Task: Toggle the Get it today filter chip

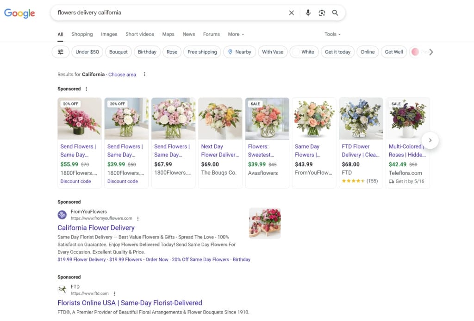Action: tap(337, 52)
